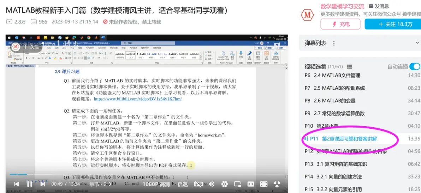Screen dimensions: 421x193
Task: Switch the player to wide-screen mode
Action: (250, 184)
